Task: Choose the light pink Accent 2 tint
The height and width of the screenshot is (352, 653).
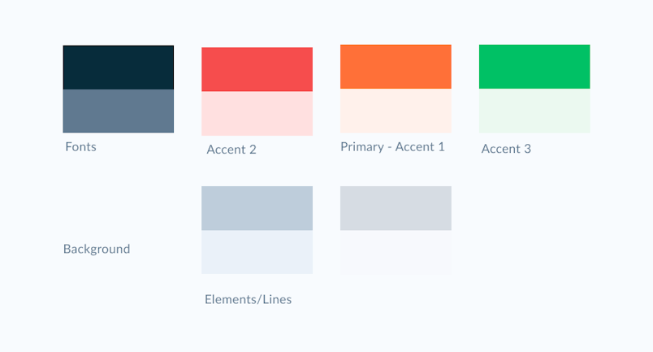Action: click(x=257, y=113)
